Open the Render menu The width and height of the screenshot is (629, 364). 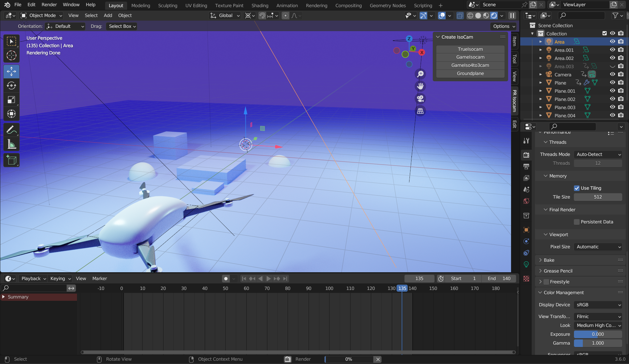click(x=49, y=5)
